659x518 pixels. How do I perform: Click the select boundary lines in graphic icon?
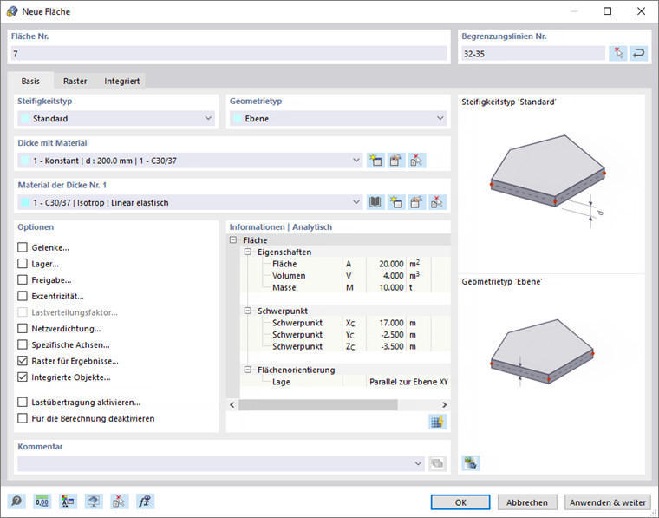617,54
